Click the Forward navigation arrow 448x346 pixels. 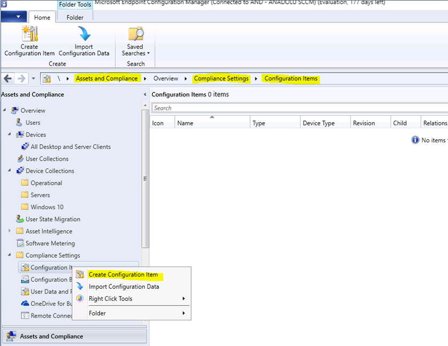(x=21, y=78)
